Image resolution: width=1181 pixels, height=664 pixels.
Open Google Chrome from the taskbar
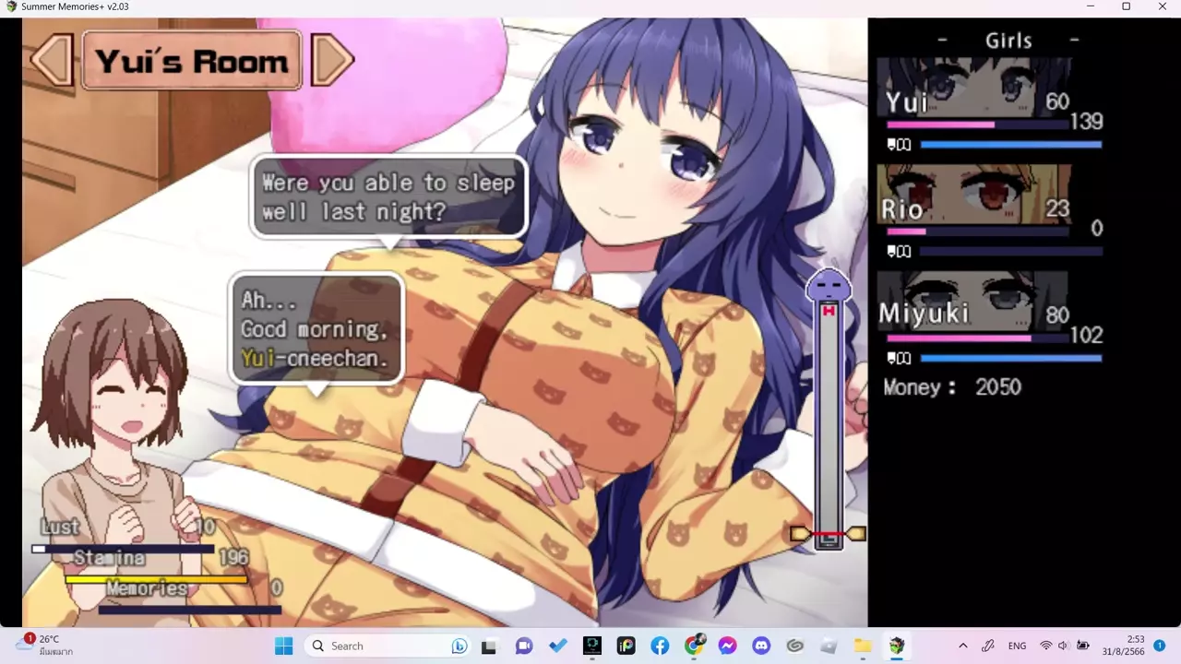pyautogui.click(x=694, y=646)
